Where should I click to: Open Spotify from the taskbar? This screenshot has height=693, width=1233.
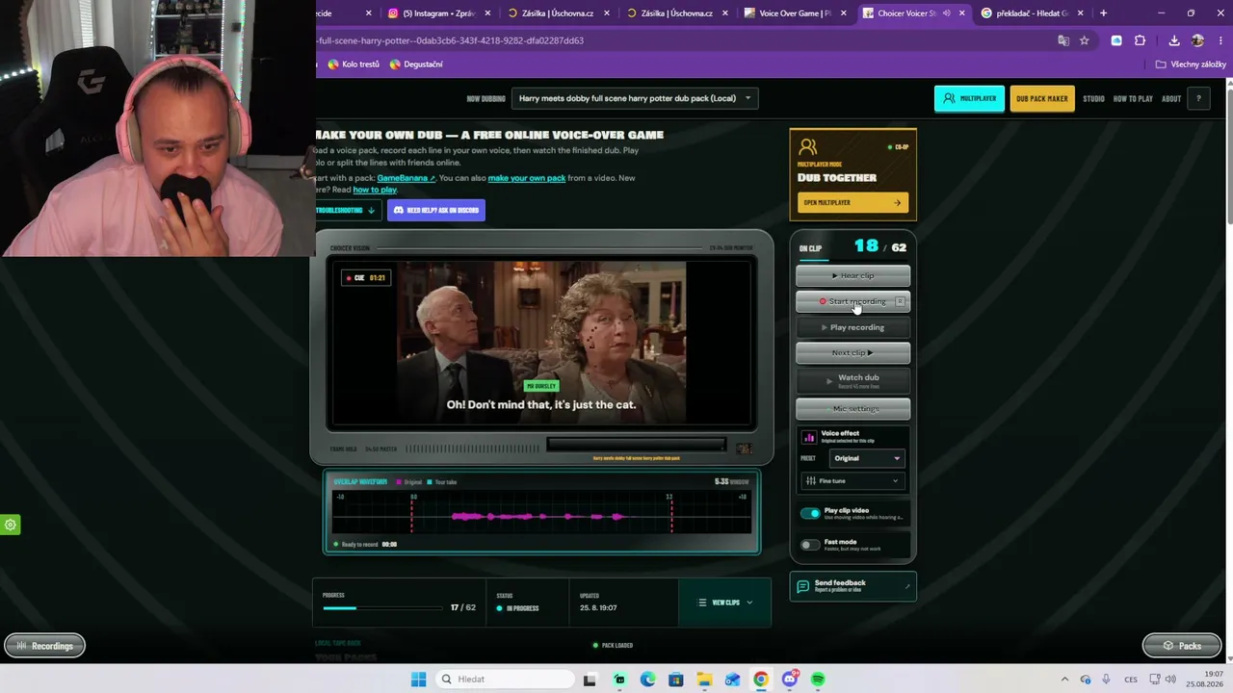[818, 680]
